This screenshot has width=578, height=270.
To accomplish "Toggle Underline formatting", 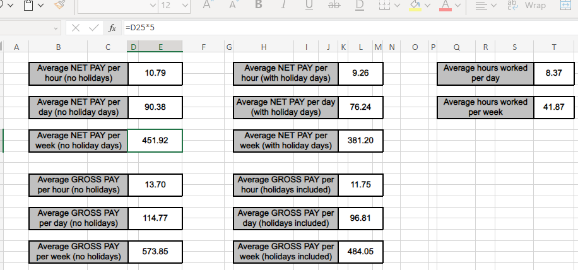I will pyautogui.click(x=309, y=6).
